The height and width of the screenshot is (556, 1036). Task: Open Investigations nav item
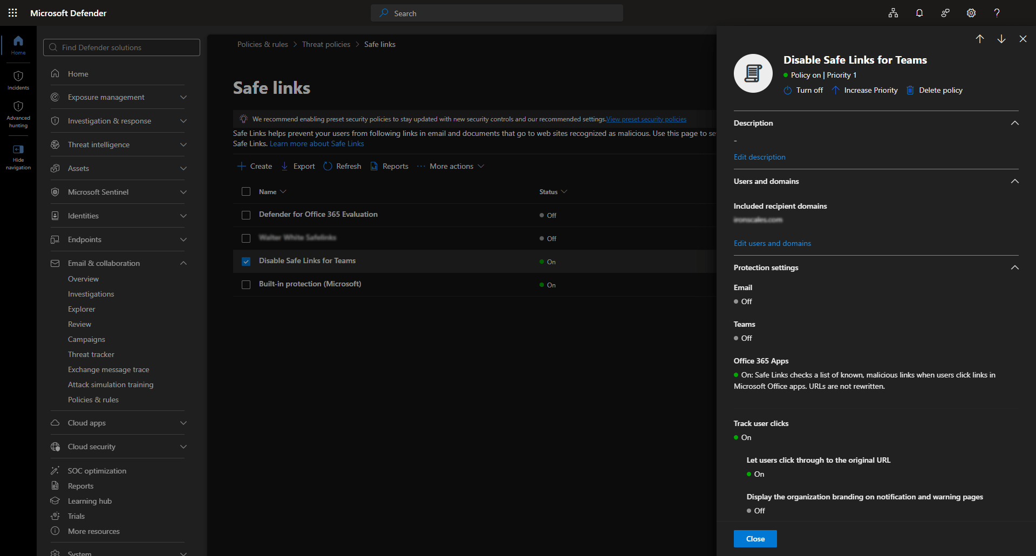pos(91,294)
